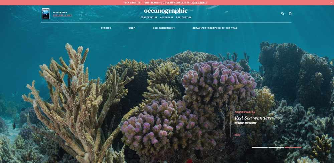
Task: Open the search magnifier icon
Action: (x=283, y=13)
